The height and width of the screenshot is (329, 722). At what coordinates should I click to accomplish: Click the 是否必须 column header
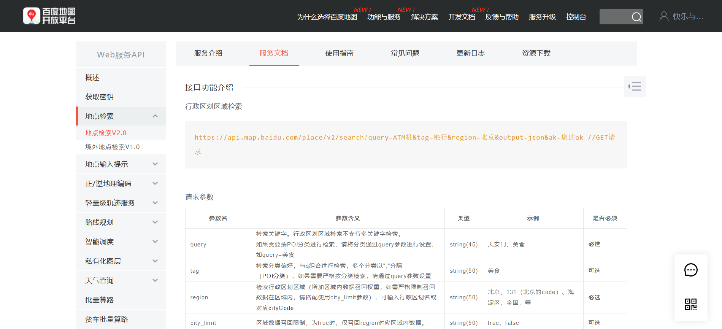point(605,218)
